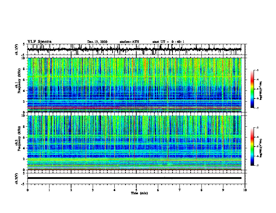The height and width of the screenshot is (213, 276).
Task: Click the time axis tick label "3"
Action: (93, 190)
